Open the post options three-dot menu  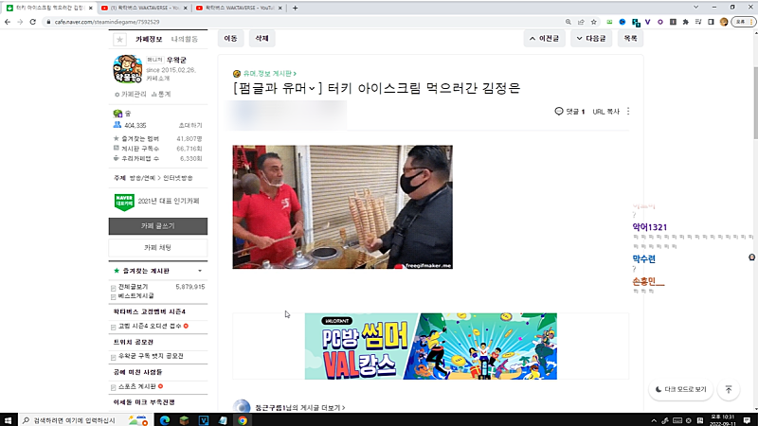point(628,111)
